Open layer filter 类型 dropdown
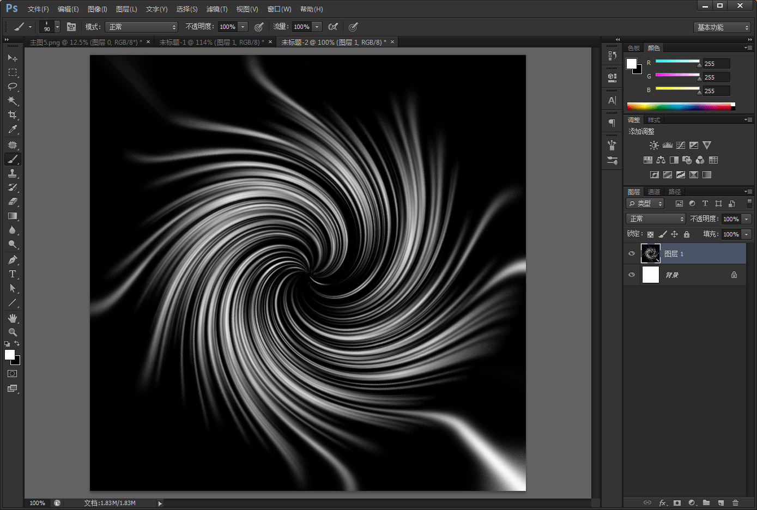This screenshot has height=510, width=757. tap(645, 203)
